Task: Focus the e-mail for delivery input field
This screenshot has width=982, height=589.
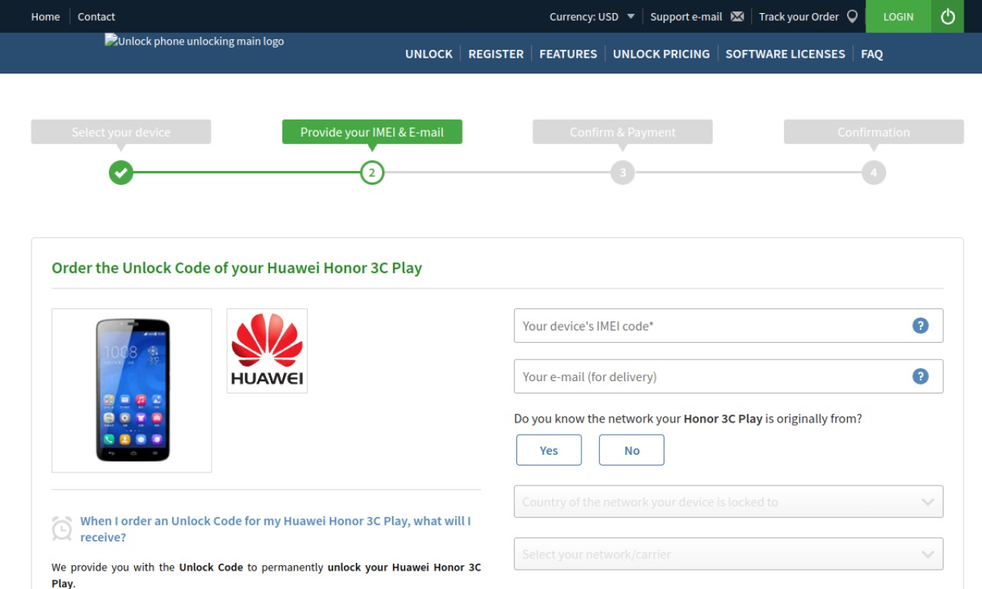Action: coord(728,376)
